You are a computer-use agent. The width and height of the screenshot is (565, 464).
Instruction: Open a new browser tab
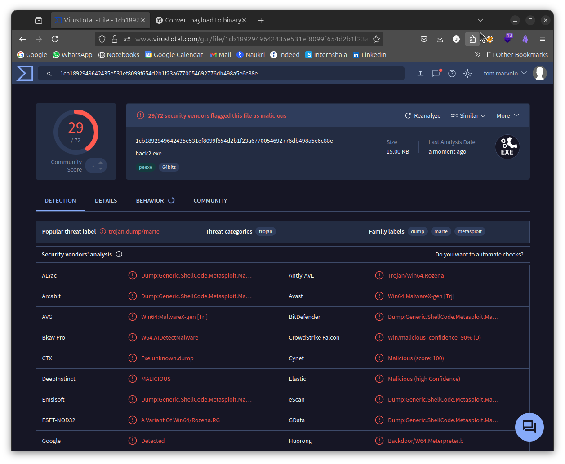(x=261, y=20)
